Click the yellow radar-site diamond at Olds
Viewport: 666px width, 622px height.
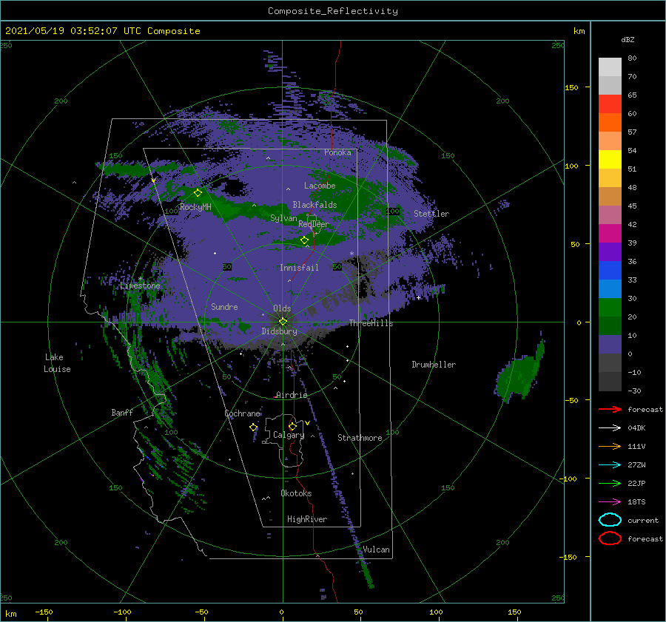[283, 322]
